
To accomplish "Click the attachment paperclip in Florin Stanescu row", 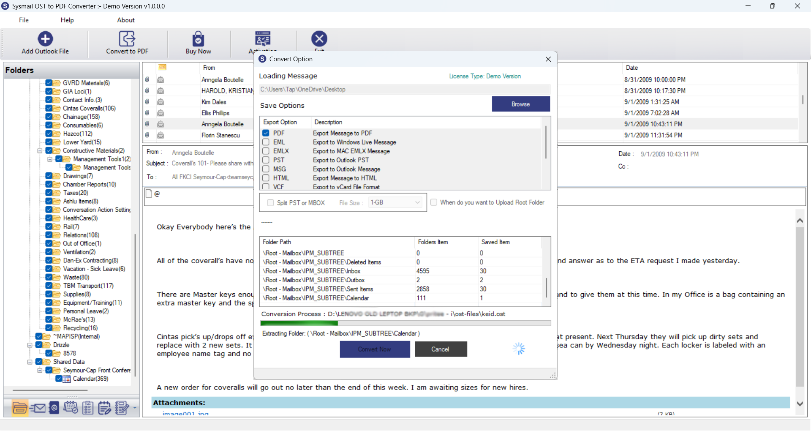I will coord(147,135).
